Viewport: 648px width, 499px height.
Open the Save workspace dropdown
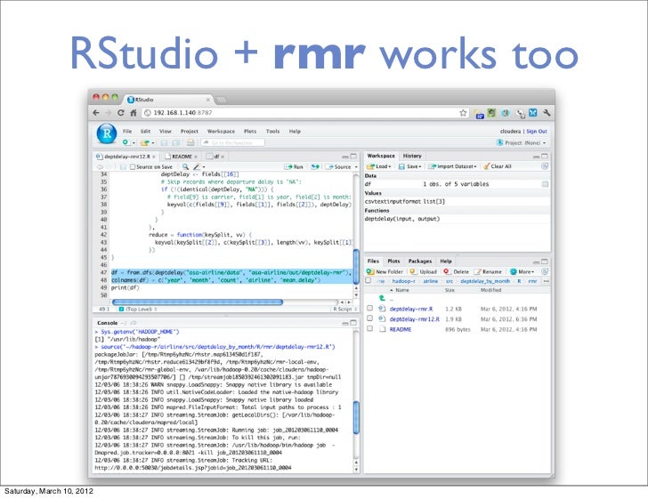(x=409, y=166)
